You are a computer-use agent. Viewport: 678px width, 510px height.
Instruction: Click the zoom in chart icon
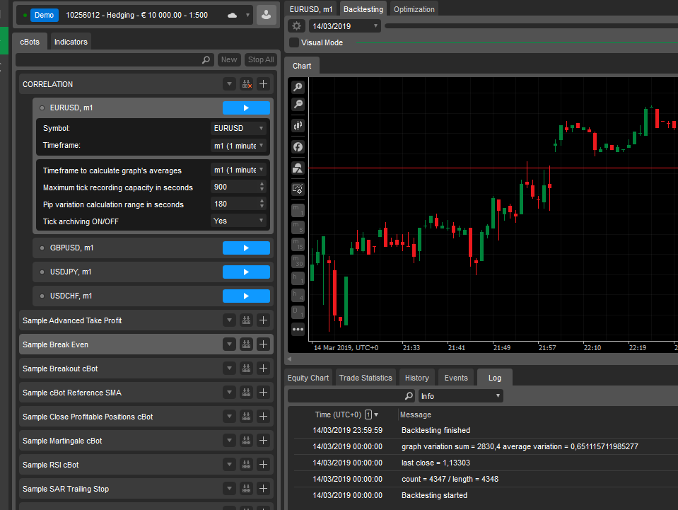click(x=298, y=87)
